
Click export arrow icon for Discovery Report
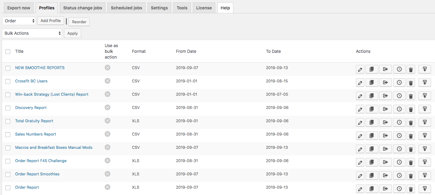(x=385, y=109)
